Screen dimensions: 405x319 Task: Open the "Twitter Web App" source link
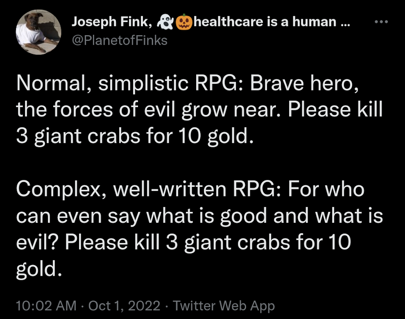pos(224,306)
